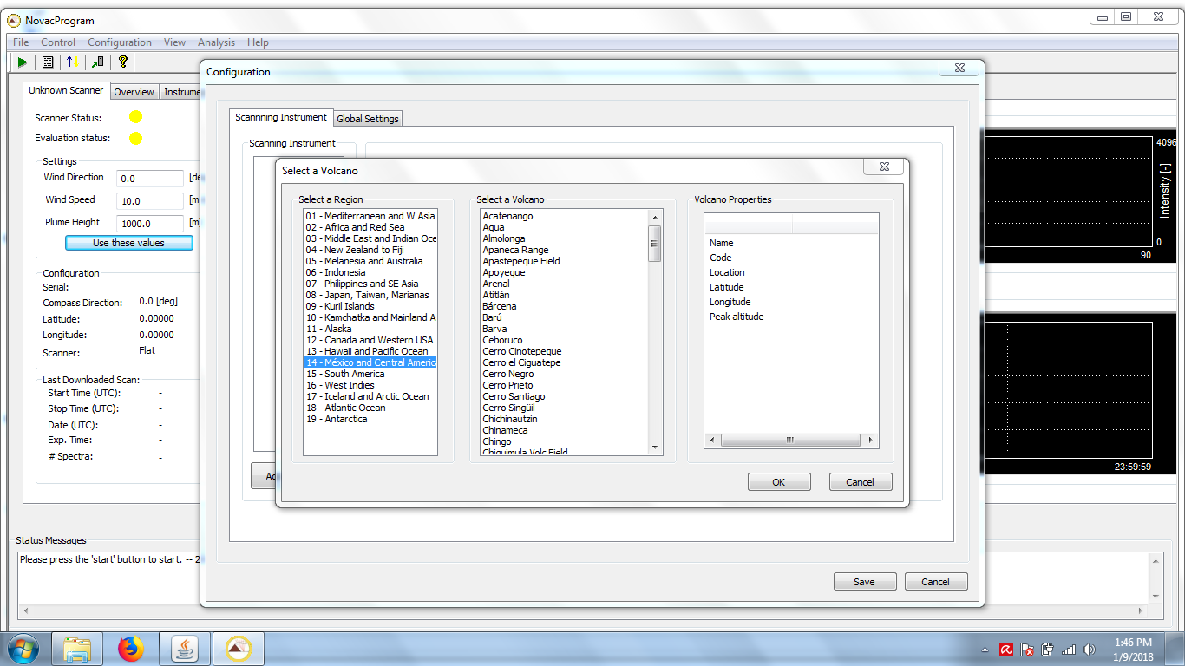Select Arenal in the volcano list
Screen dimensions: 1185x666
click(565, 284)
